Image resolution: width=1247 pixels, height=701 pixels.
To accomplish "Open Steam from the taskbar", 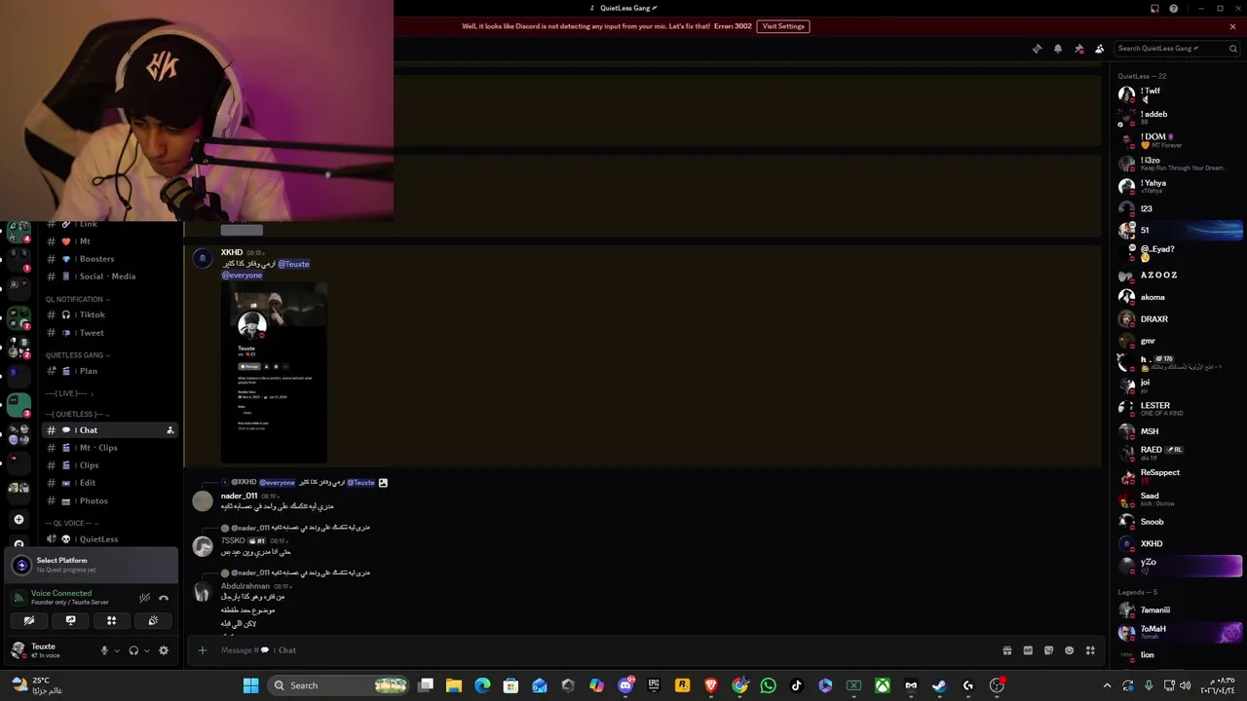I will point(939,685).
